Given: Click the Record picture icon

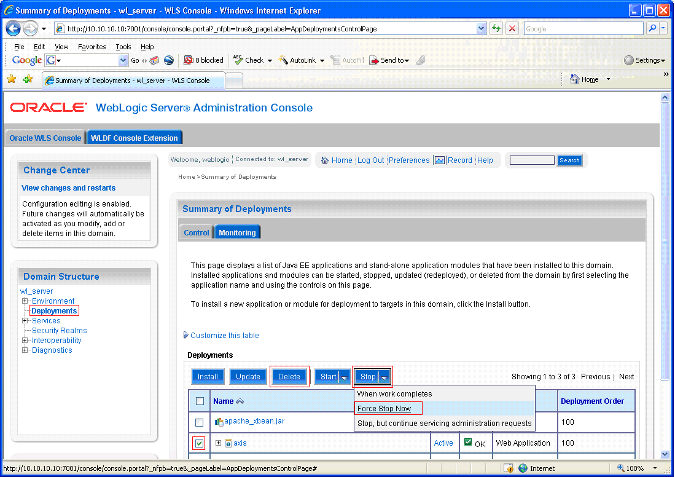Looking at the screenshot, I should pyautogui.click(x=440, y=160).
